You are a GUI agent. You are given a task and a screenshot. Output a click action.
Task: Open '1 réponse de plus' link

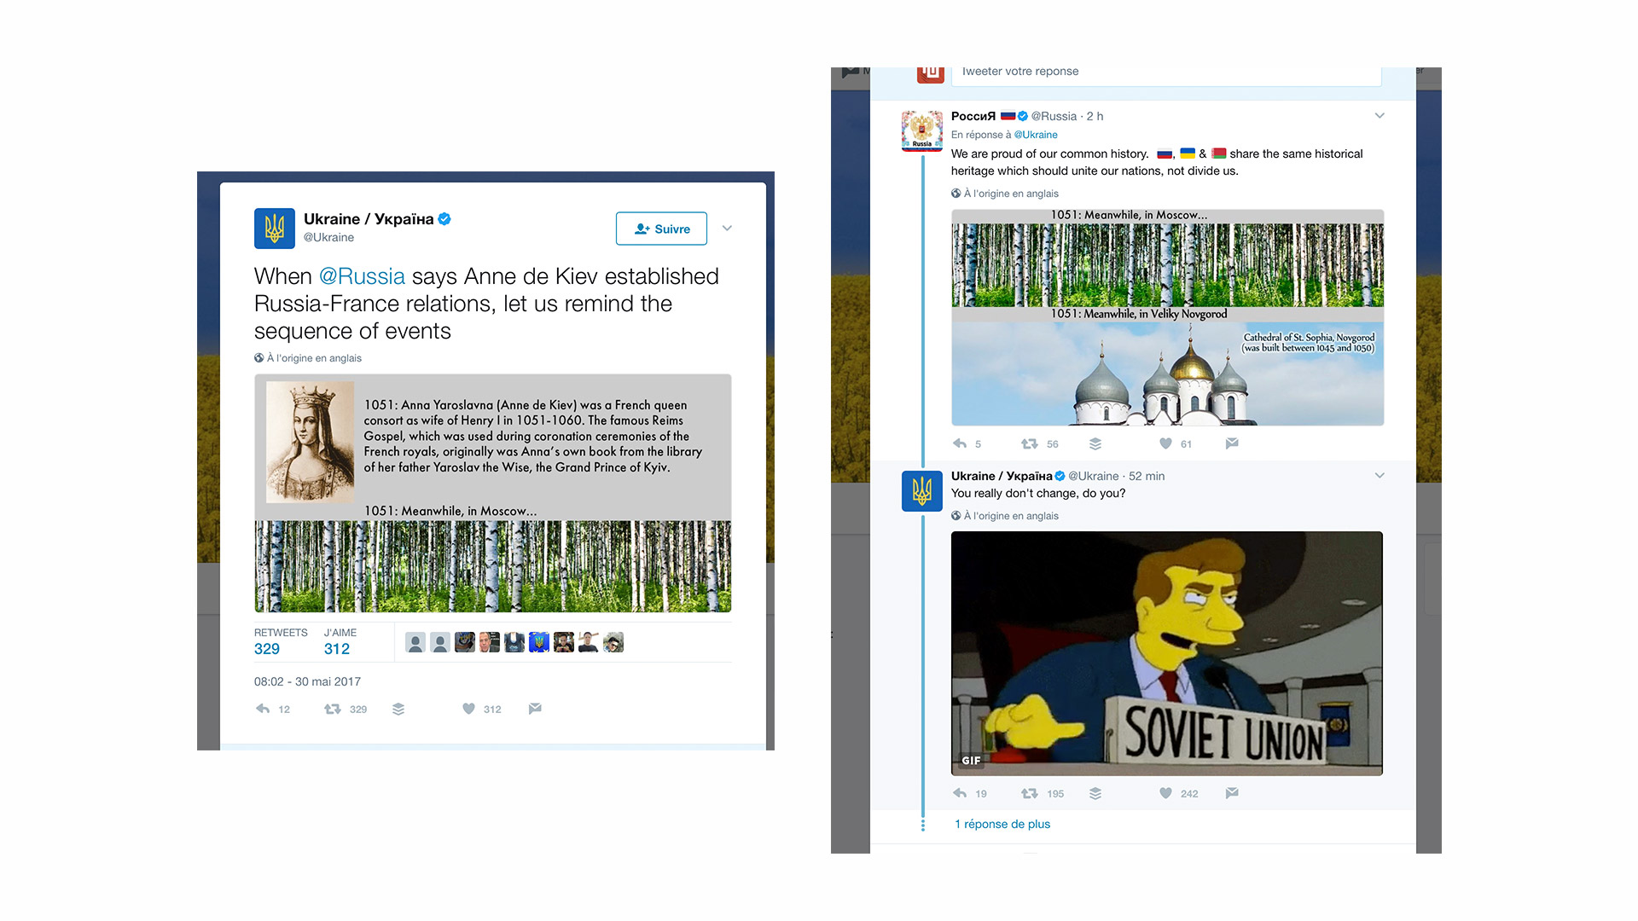pos(1002,824)
